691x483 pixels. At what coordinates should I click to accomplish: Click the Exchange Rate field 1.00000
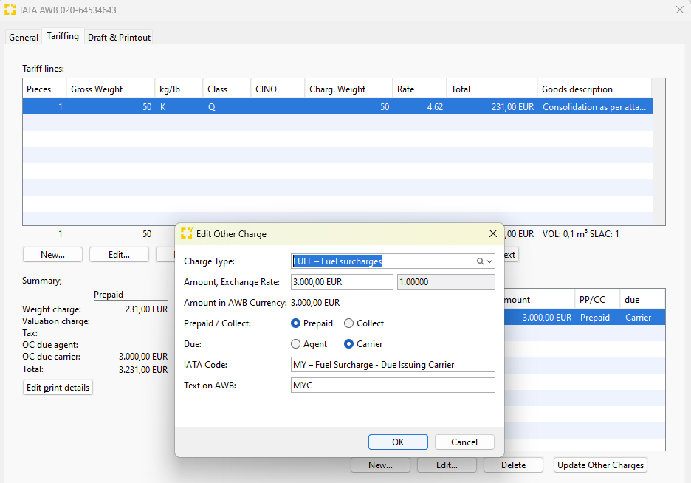coord(446,282)
